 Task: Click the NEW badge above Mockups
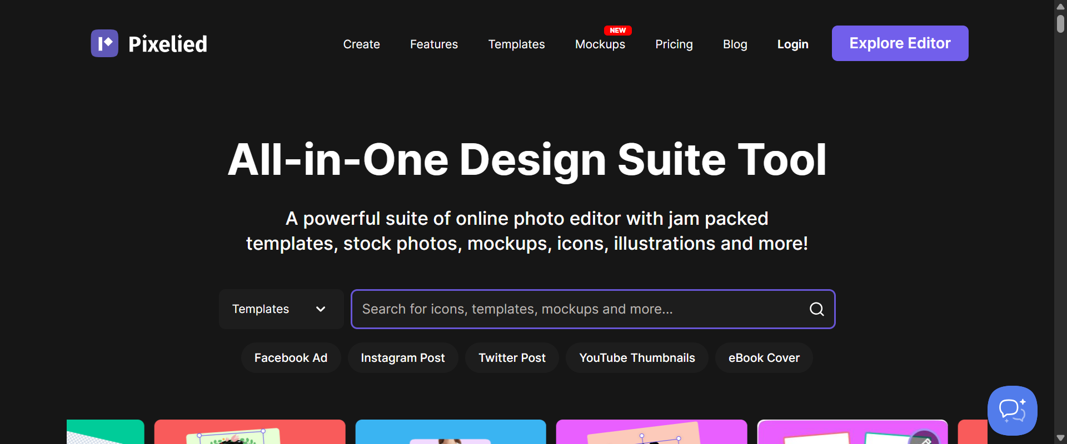point(617,31)
